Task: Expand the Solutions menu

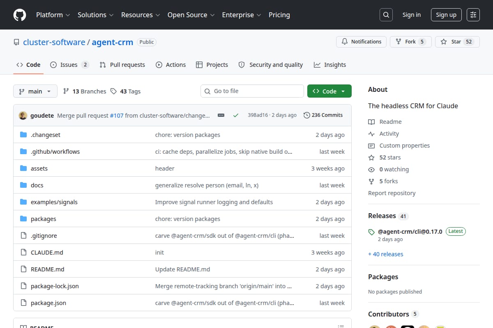Action: tap(95, 15)
